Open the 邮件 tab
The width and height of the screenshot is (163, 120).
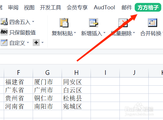click(x=127, y=8)
